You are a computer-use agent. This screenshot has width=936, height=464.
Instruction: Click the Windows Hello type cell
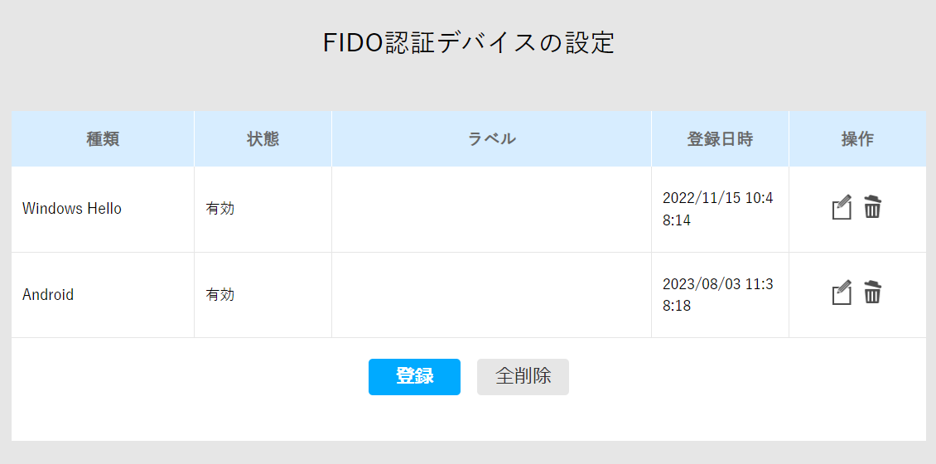tap(103, 209)
